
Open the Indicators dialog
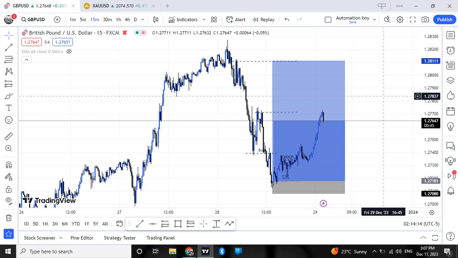click(183, 19)
